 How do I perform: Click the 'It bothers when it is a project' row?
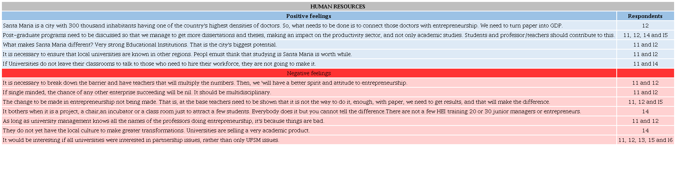point(292,111)
